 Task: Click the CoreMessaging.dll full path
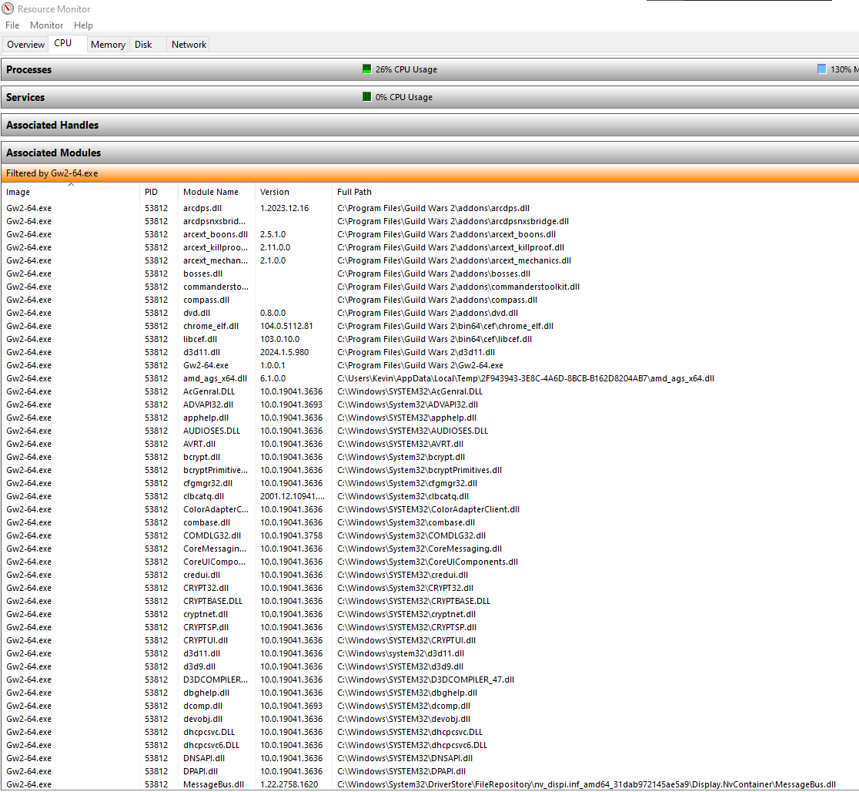pyautogui.click(x=419, y=549)
